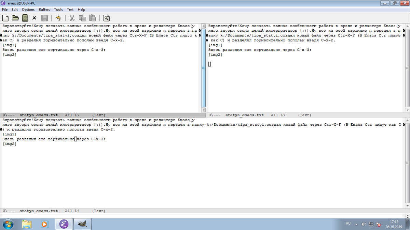Image resolution: width=410 pixels, height=230 pixels.
Task: Click the network status icon in the tray
Action: [371, 224]
